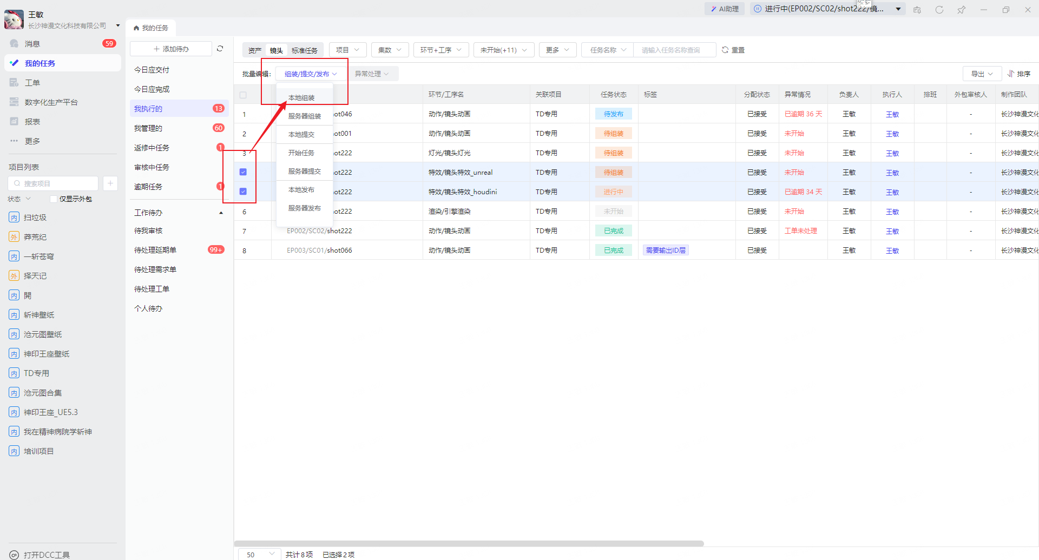Viewport: 1039px width, 560px height.
Task: Open the 导出 export dropdown
Action: (x=982, y=74)
